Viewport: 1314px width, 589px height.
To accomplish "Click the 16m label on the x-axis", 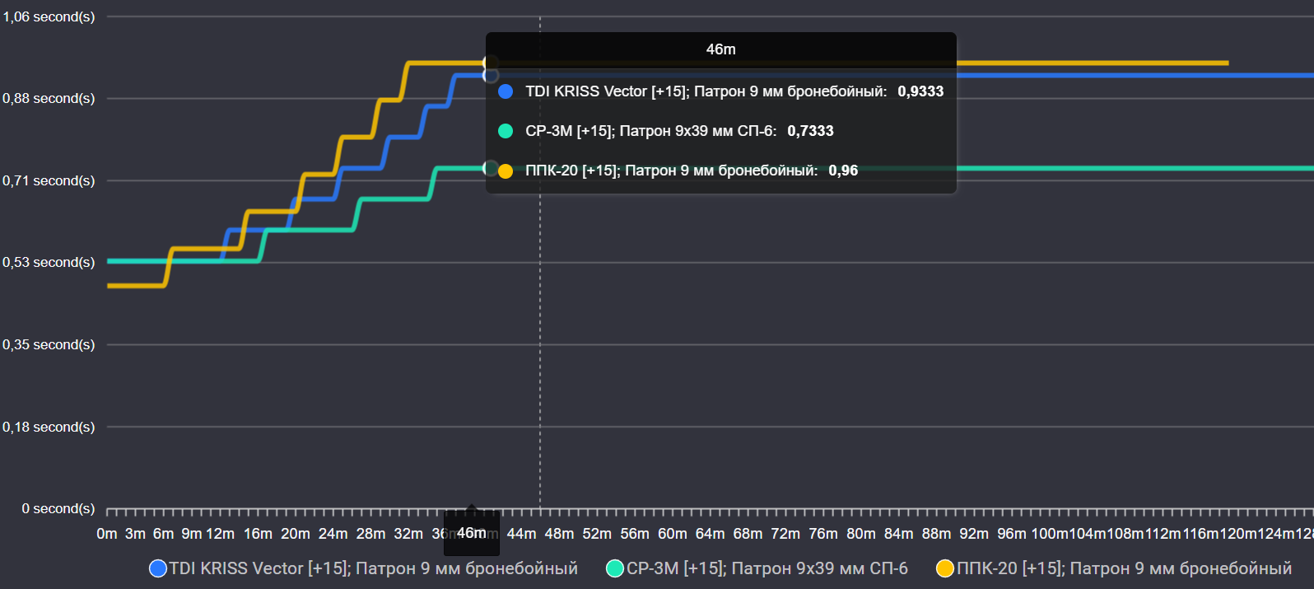I will tap(258, 534).
